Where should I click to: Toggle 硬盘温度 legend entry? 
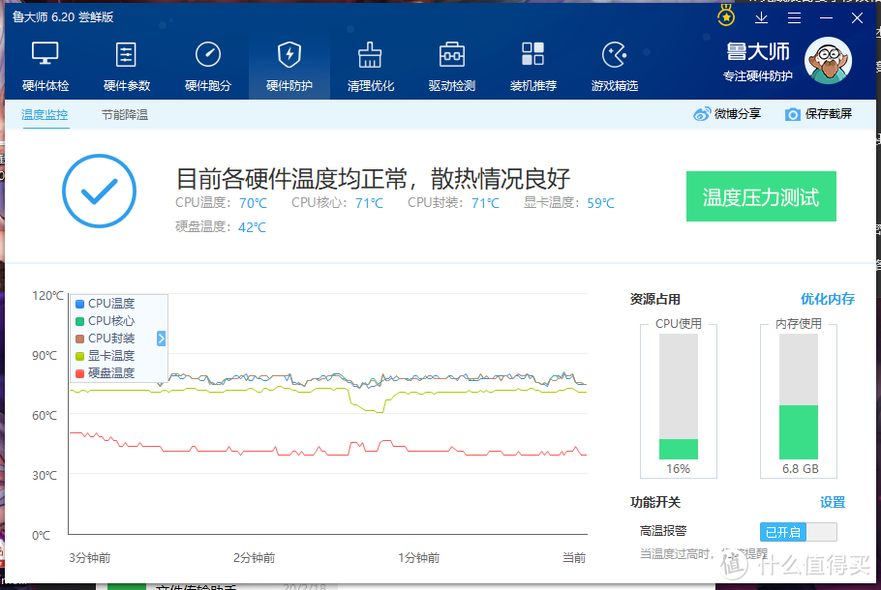click(106, 373)
